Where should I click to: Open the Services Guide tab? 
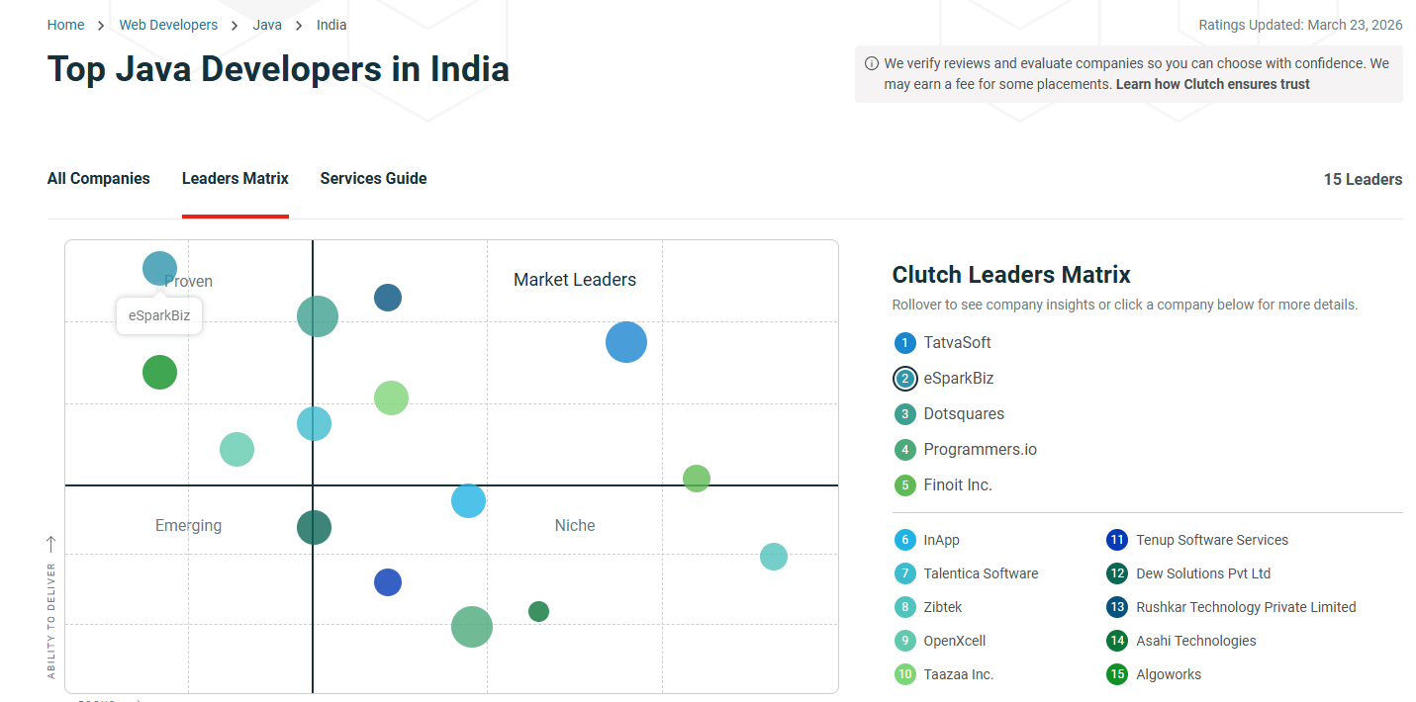tap(373, 178)
